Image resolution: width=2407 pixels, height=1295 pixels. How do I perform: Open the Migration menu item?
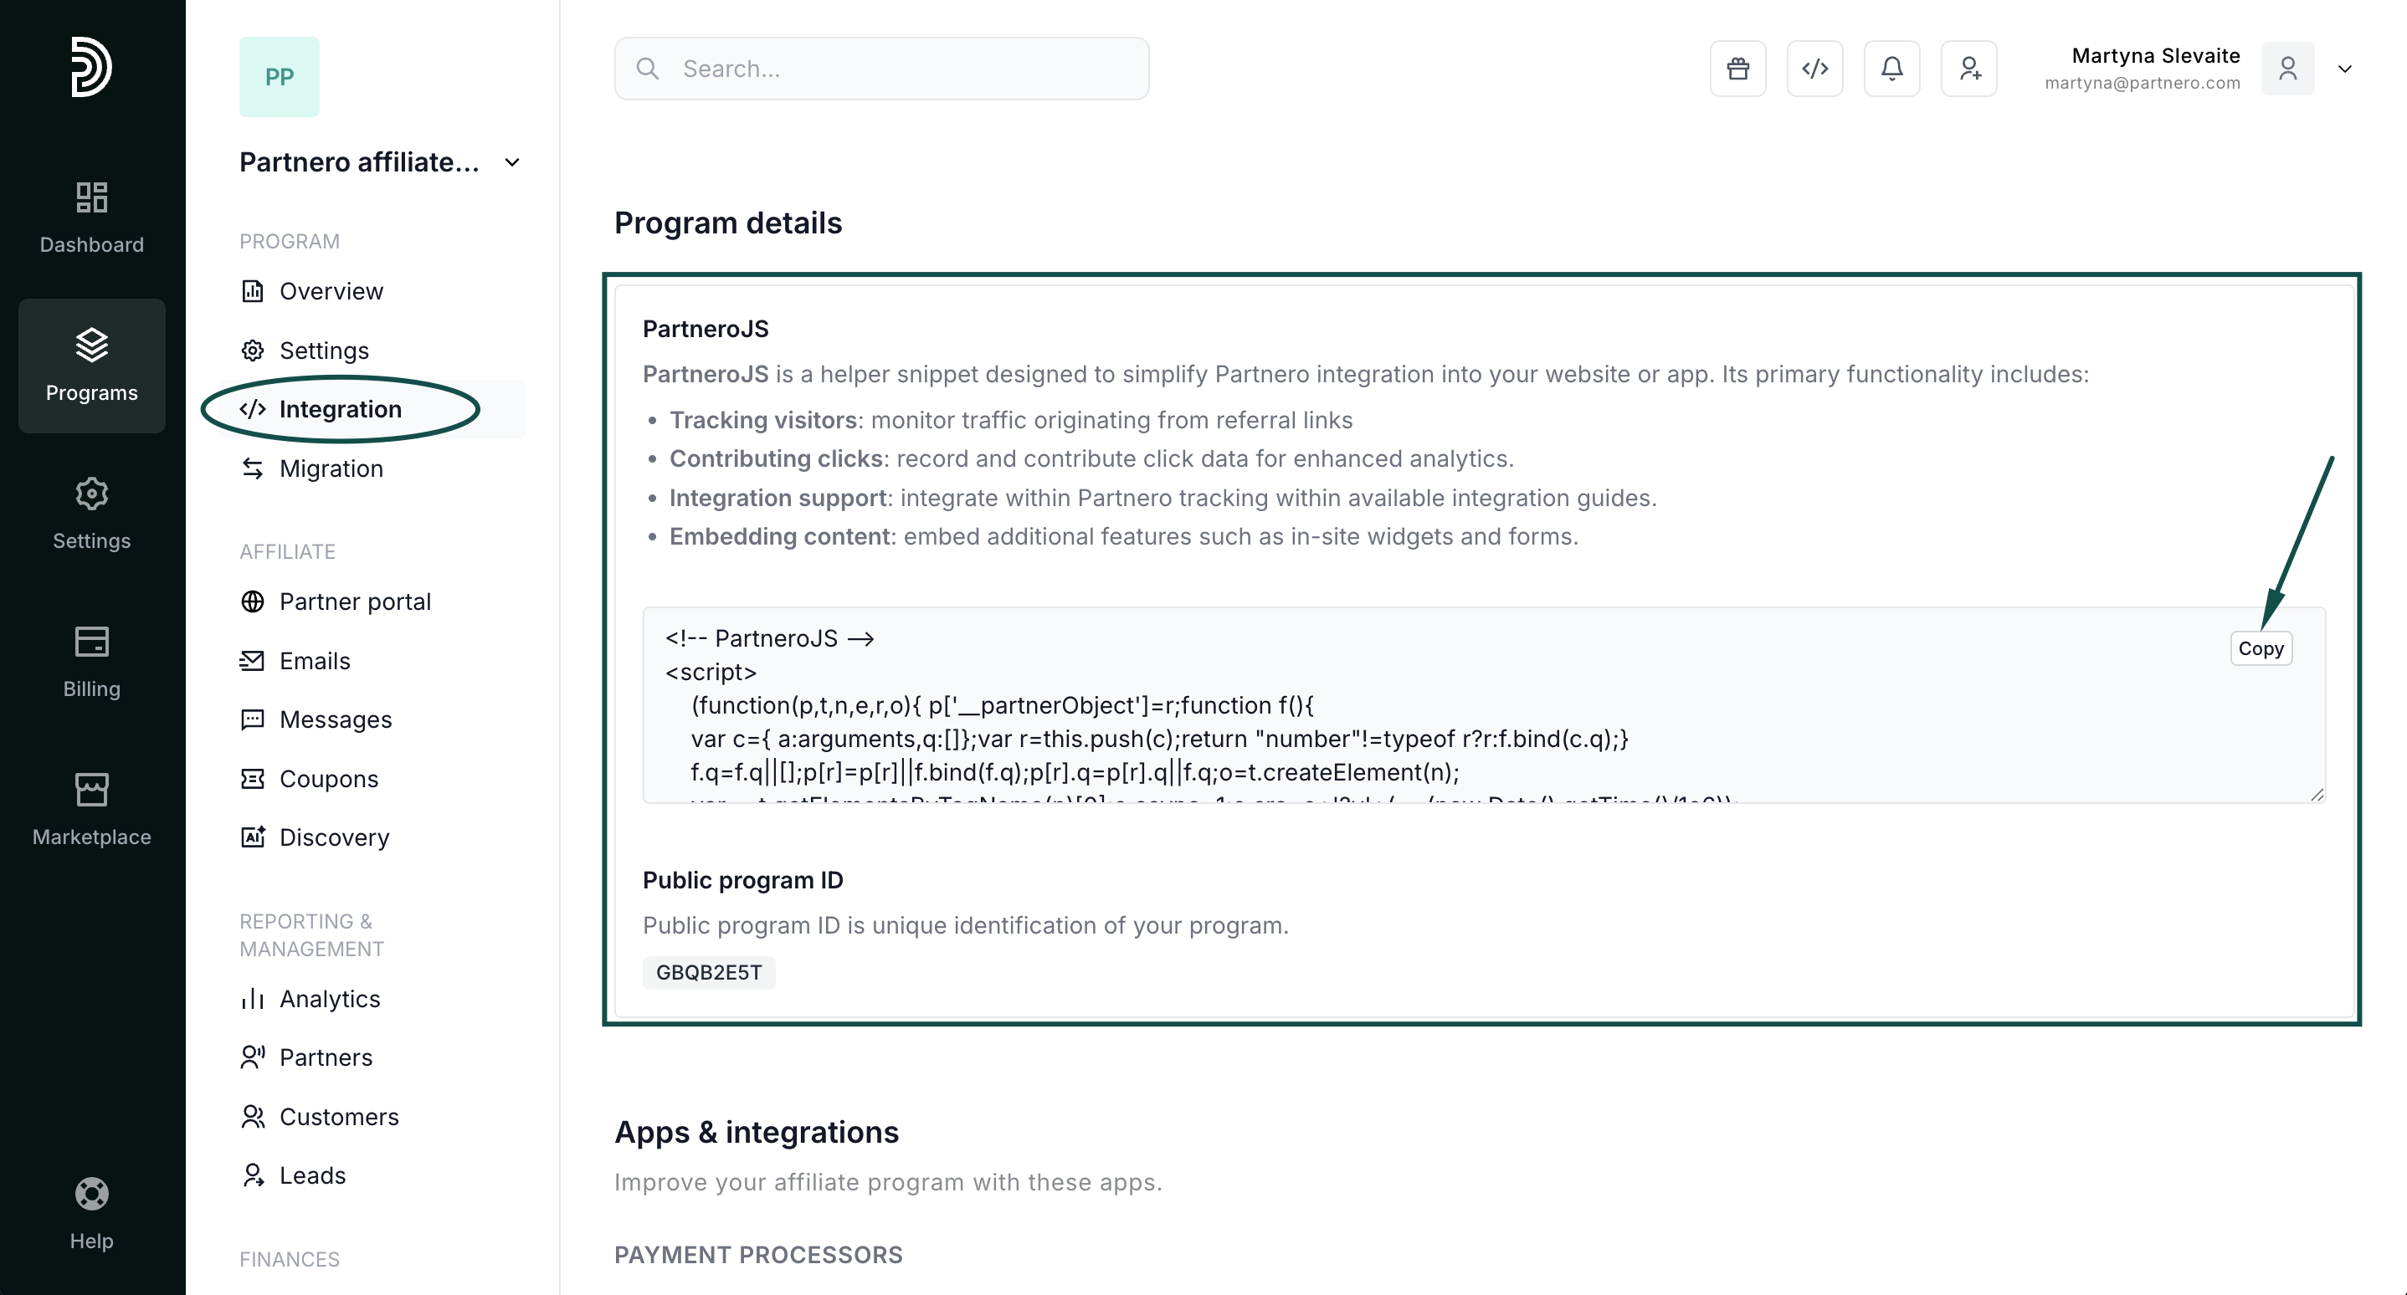(x=331, y=468)
